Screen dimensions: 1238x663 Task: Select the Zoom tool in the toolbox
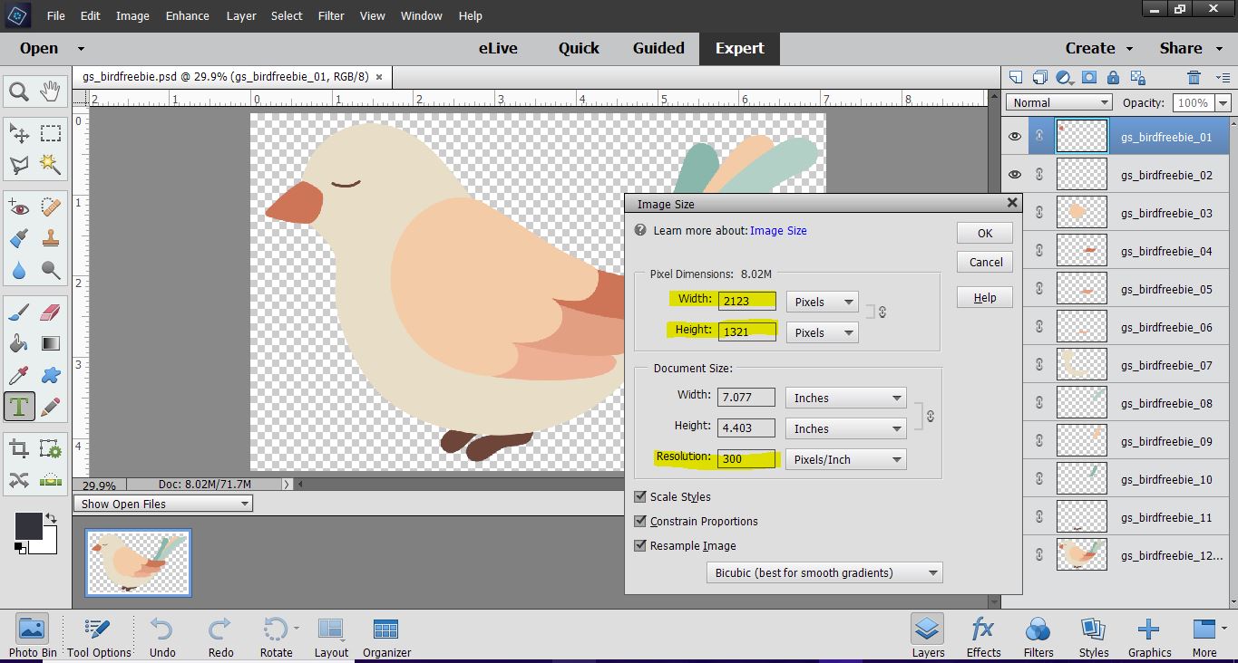pyautogui.click(x=19, y=91)
